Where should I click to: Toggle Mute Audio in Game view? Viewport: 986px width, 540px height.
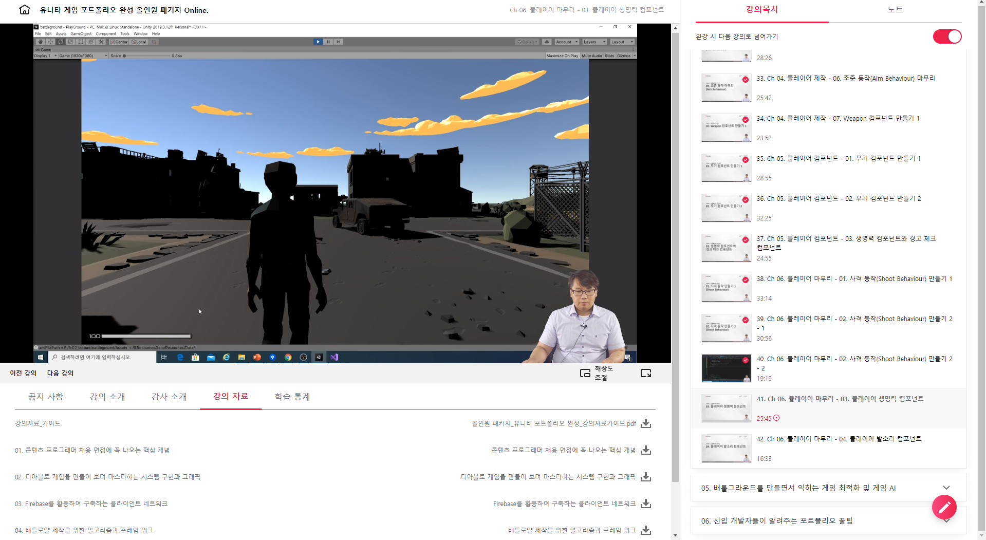(591, 55)
